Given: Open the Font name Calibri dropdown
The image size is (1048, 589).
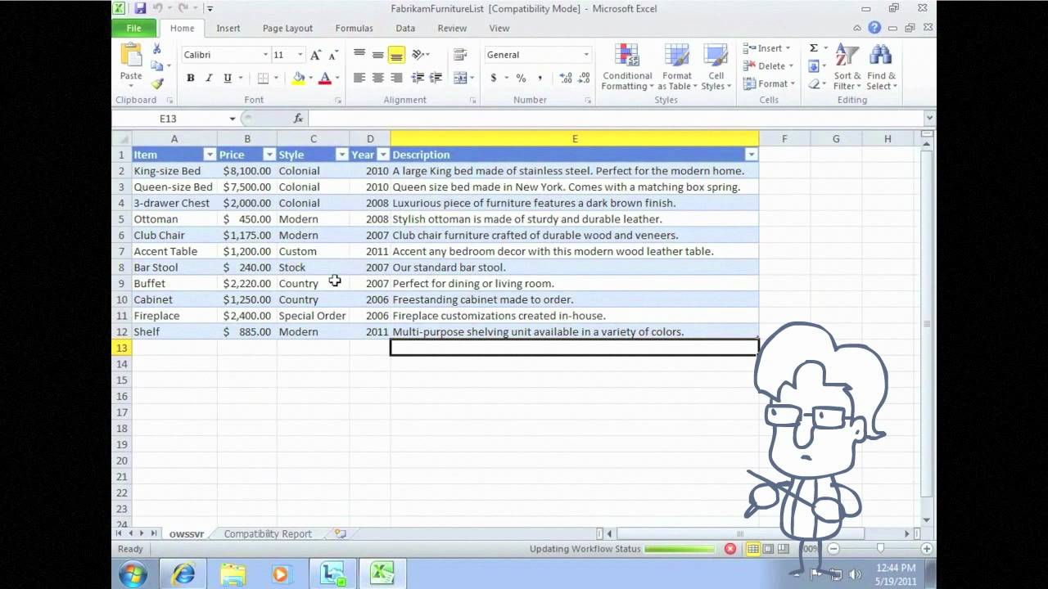Looking at the screenshot, I should (x=265, y=55).
